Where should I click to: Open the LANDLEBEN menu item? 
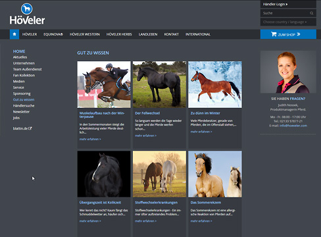[x=148, y=34]
